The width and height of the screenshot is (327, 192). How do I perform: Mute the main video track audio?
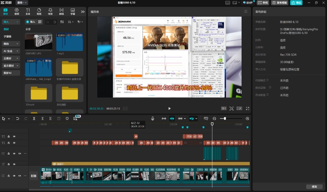click(x=19, y=176)
